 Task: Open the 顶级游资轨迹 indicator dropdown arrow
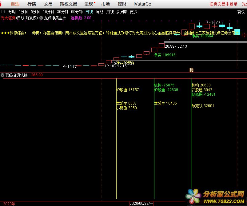click(x=2, y=75)
